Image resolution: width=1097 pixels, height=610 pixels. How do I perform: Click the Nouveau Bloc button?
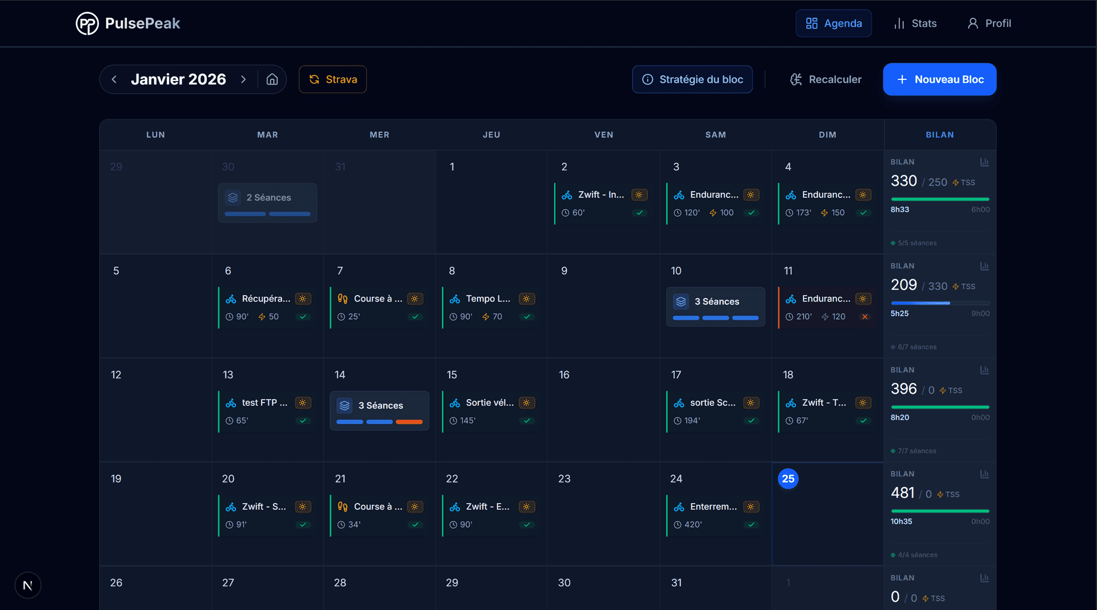coord(939,79)
